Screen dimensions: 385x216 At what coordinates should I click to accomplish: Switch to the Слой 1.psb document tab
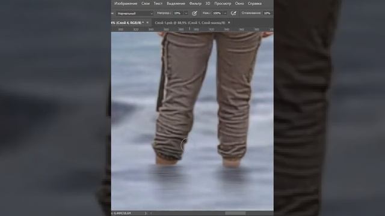click(190, 23)
